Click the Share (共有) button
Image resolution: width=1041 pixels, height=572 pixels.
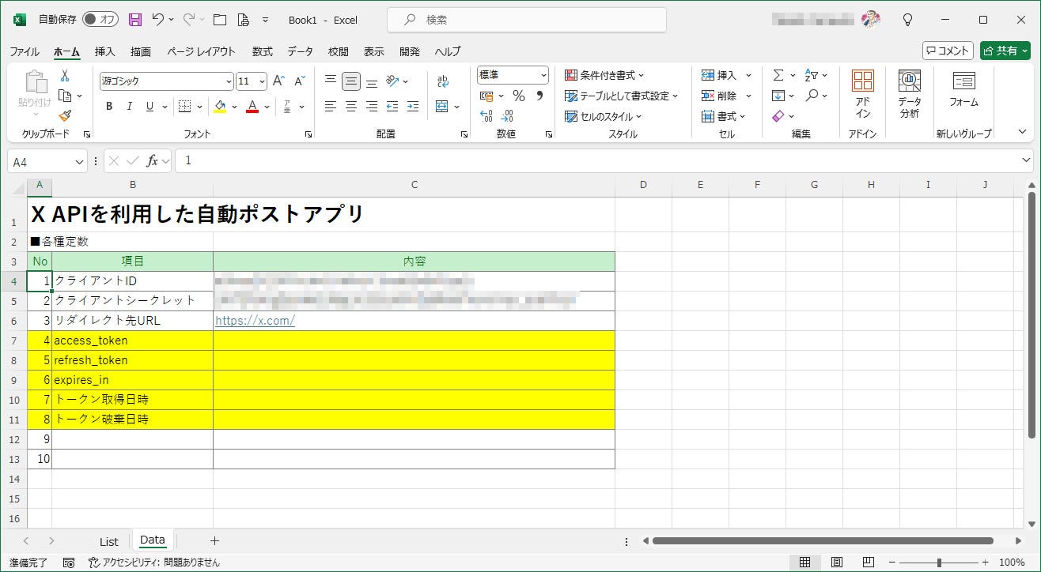click(1005, 51)
